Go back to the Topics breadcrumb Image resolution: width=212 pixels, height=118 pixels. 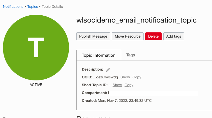(x=33, y=7)
